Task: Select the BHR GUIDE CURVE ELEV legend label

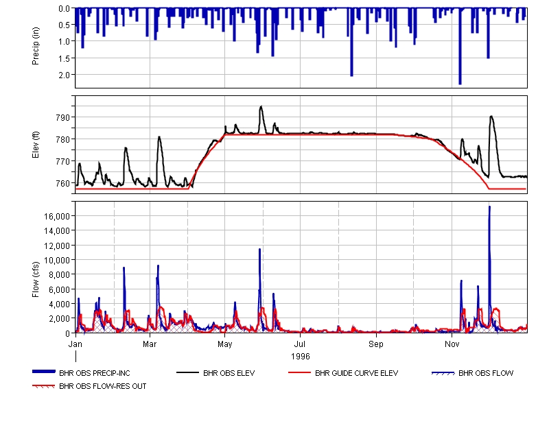Action: [356, 374]
